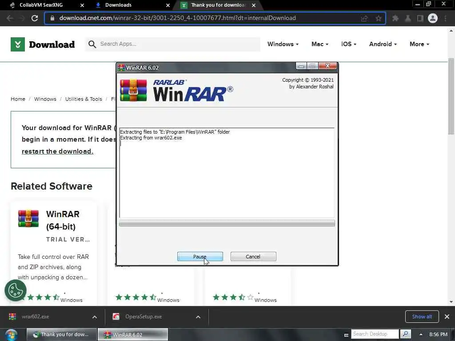The image size is (455, 341).
Task: Open the Home breadcrumb link
Action: (x=18, y=99)
